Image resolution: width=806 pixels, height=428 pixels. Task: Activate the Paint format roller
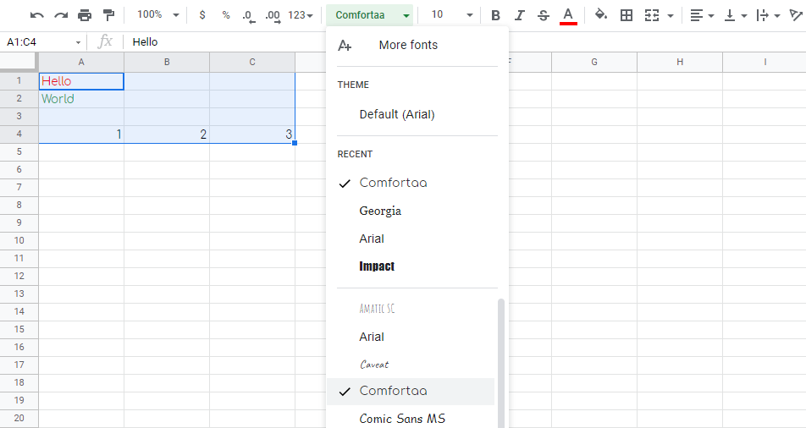point(108,15)
